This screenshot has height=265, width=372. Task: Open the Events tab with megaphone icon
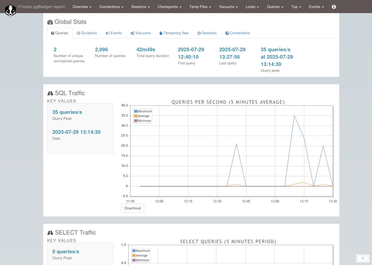114,33
